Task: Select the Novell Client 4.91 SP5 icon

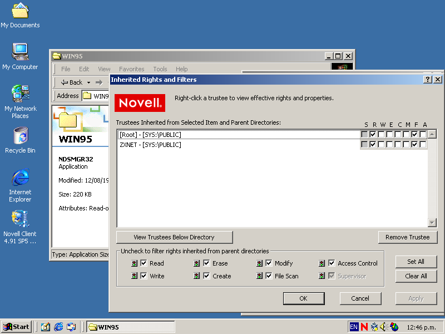Action: pyautogui.click(x=20, y=227)
